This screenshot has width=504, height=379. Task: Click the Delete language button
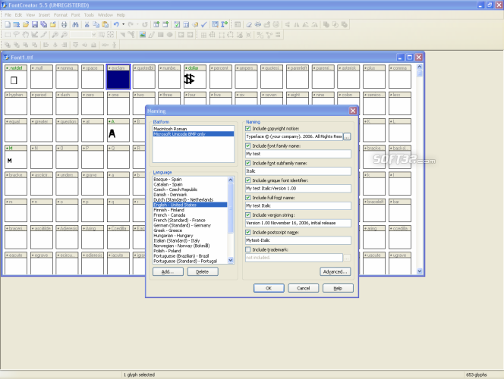203,272
